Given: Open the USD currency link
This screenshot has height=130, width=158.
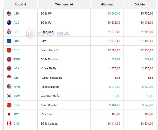Looking at the screenshot, I should 16,13.
